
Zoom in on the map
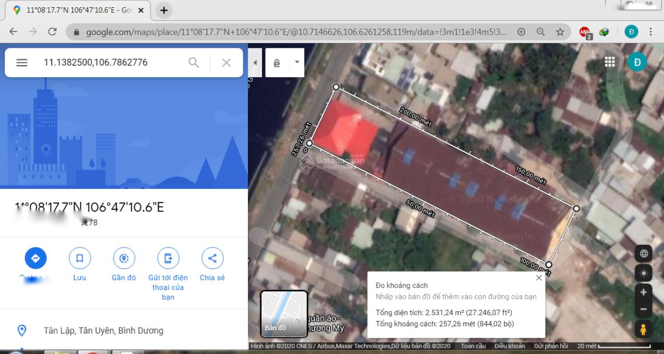(644, 293)
